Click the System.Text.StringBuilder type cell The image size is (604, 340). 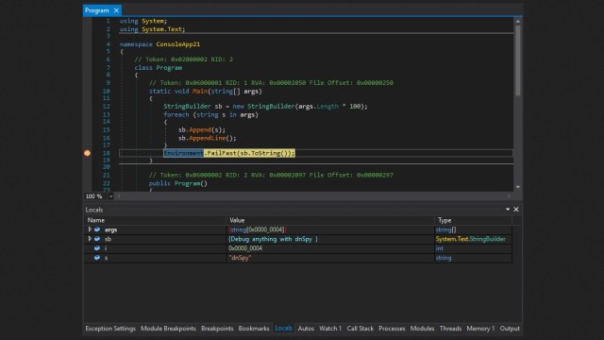coord(470,239)
